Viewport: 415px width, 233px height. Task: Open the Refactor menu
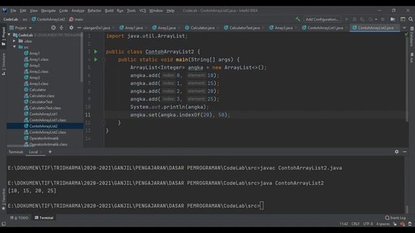(x=94, y=10)
